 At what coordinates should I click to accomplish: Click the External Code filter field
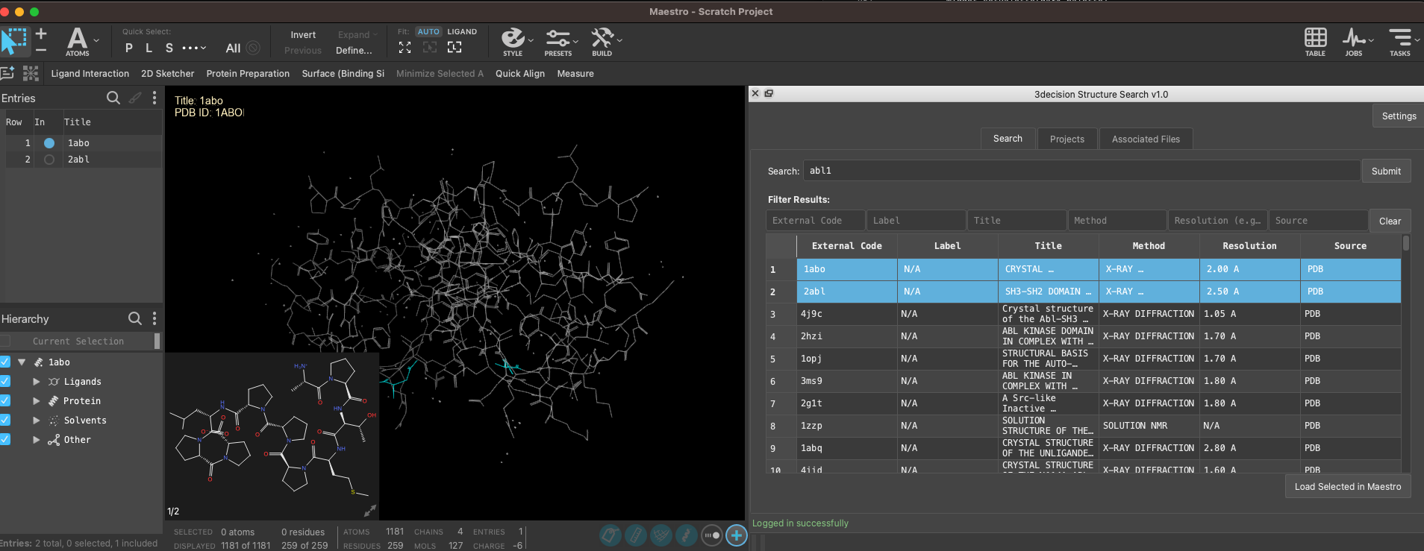click(x=815, y=220)
